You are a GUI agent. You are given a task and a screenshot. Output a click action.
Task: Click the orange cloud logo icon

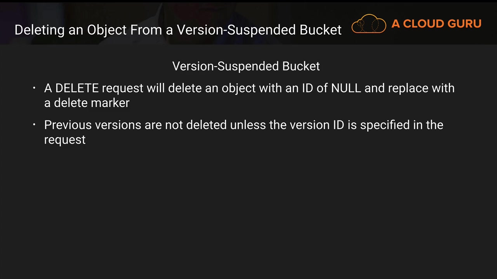pos(368,24)
